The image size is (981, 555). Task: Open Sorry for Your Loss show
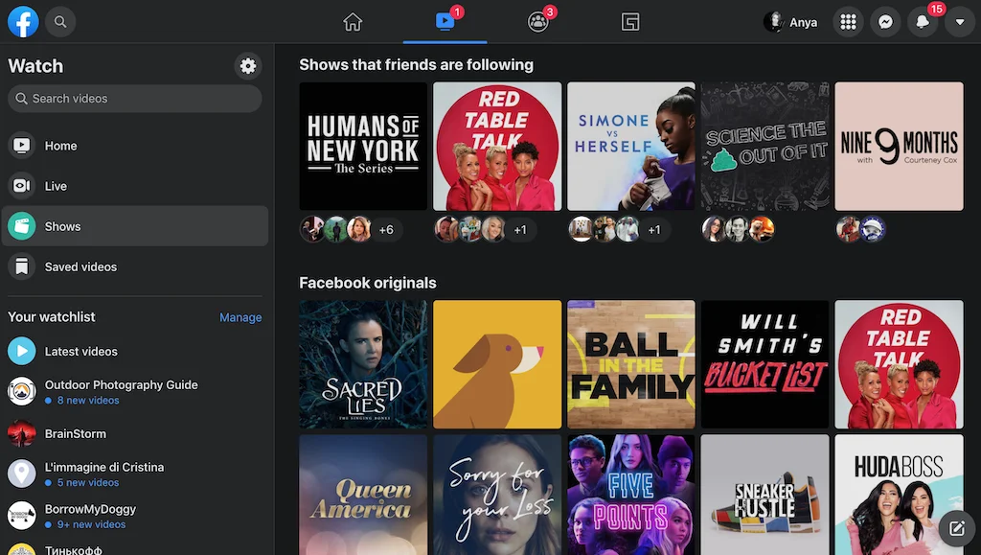(x=497, y=495)
